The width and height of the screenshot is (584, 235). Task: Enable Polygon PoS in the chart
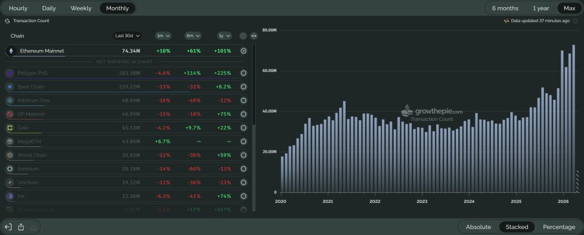(x=244, y=73)
